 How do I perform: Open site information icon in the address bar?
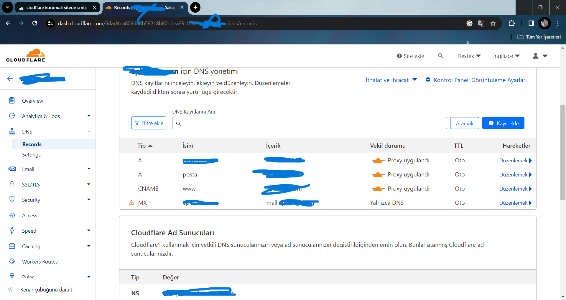51,23
